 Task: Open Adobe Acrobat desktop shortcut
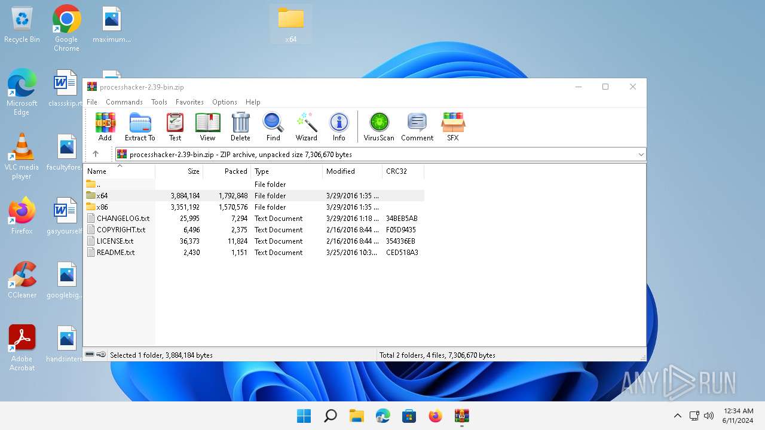22,348
